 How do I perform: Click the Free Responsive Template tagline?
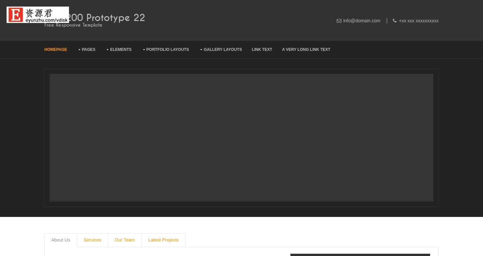[73, 25]
